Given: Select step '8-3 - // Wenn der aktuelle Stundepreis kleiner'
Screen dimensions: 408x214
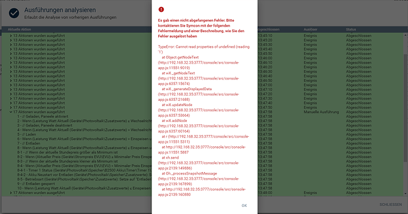Looking at the screenshot, I should point(67,162).
